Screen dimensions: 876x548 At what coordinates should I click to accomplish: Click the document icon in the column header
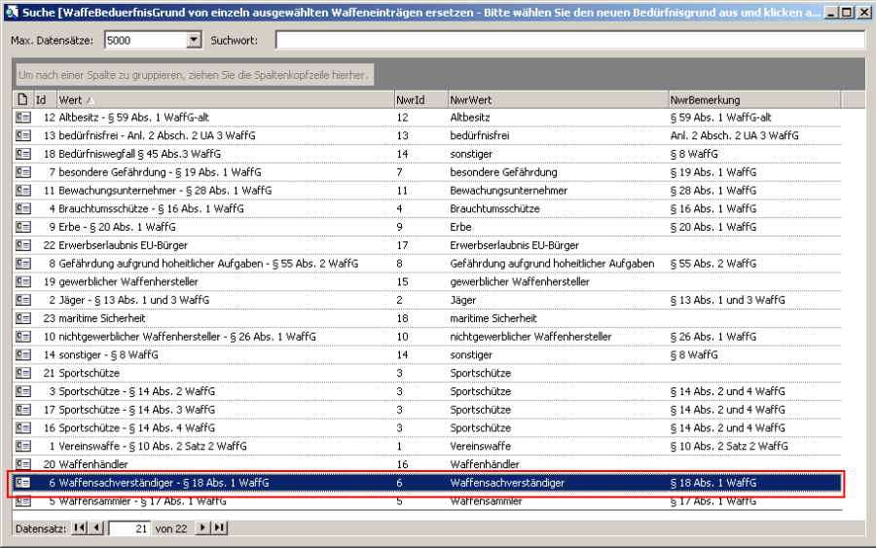pyautogui.click(x=22, y=99)
